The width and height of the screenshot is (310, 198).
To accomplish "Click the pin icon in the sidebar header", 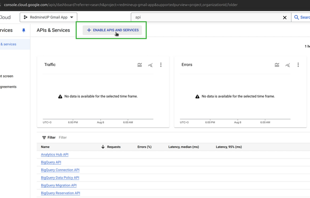I will [x=24, y=31].
